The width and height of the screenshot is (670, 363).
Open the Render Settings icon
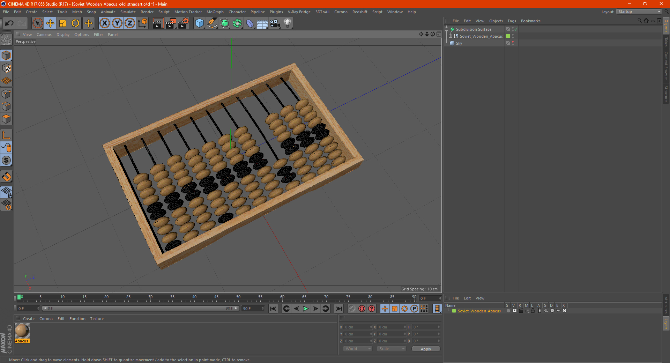pyautogui.click(x=184, y=23)
